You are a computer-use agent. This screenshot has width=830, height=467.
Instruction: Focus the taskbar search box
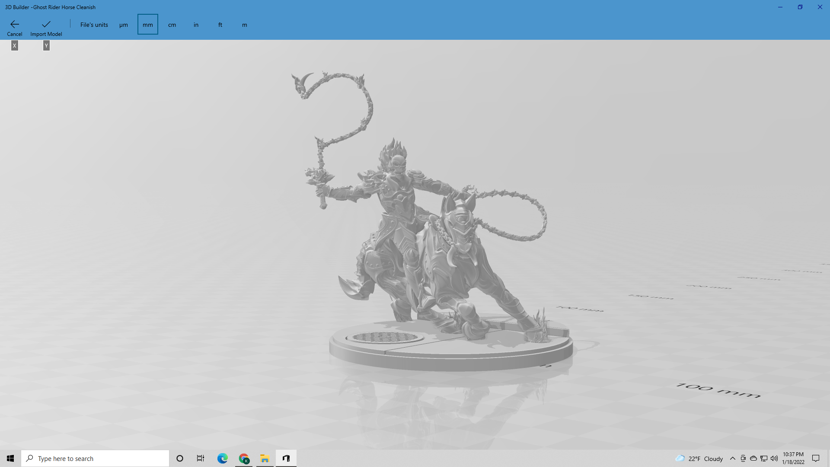click(x=95, y=458)
